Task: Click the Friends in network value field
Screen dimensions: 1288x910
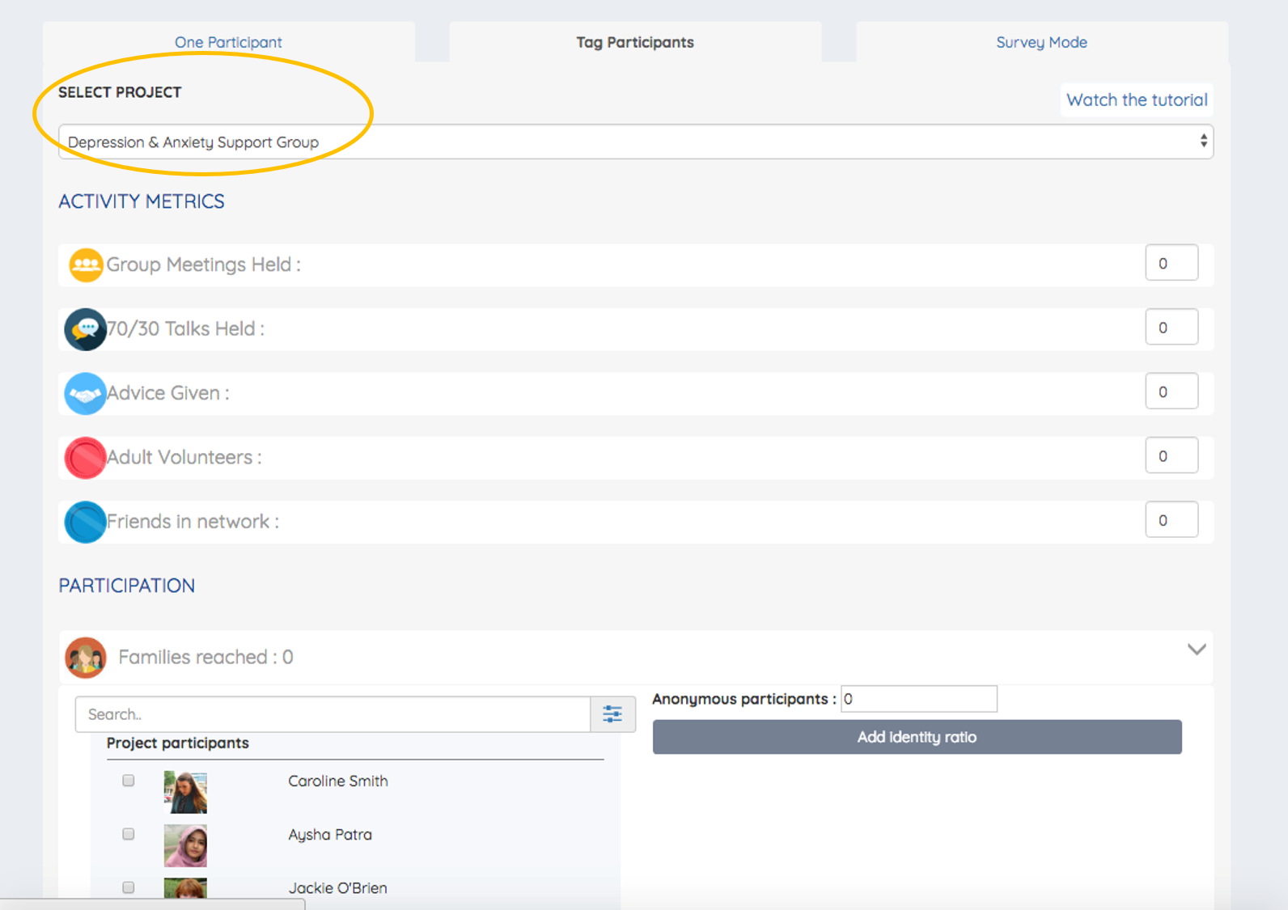Action: coord(1171,519)
